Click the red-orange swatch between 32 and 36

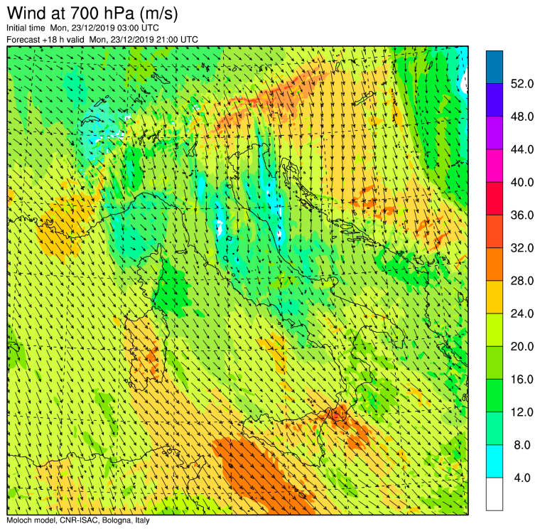(495, 231)
